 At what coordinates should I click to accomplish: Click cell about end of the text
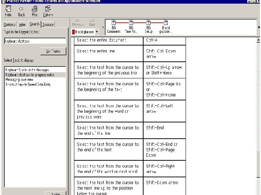(x=108, y=149)
